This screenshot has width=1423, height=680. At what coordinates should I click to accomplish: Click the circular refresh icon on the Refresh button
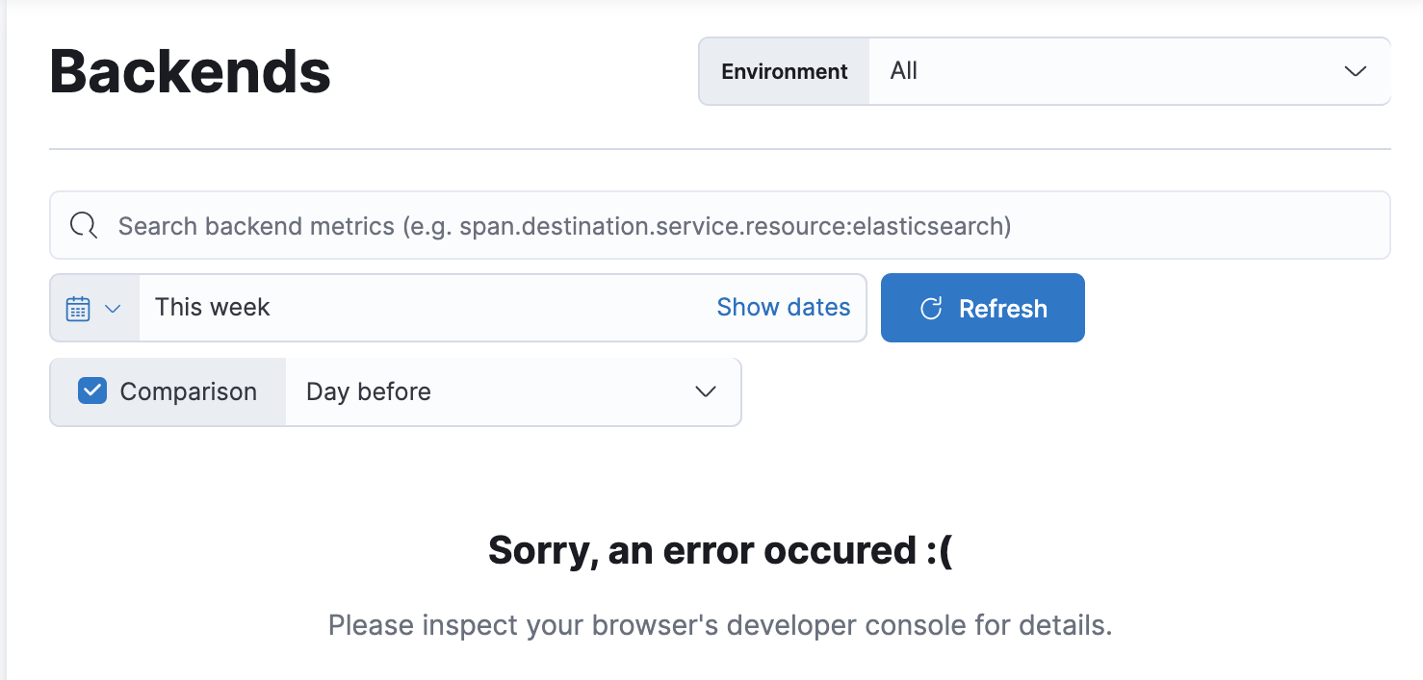tap(930, 308)
